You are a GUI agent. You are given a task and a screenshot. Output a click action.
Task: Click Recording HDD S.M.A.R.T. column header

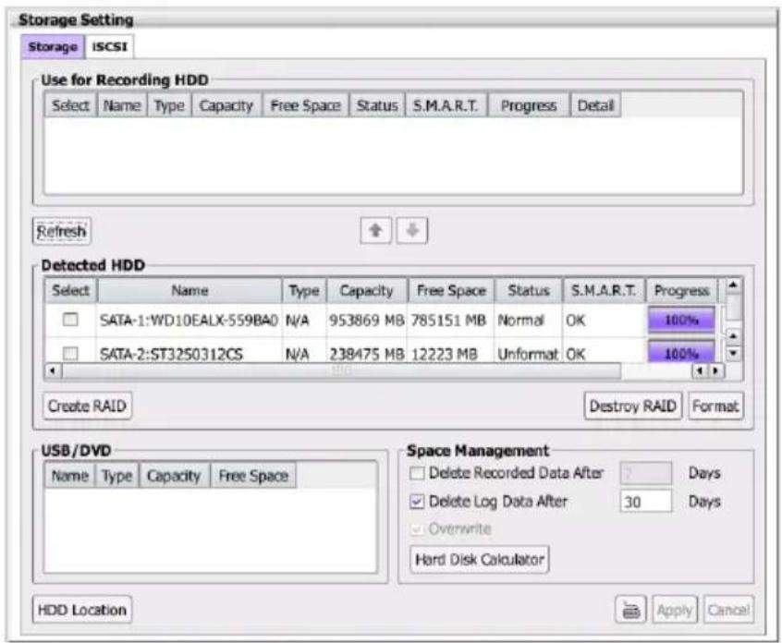tap(446, 105)
